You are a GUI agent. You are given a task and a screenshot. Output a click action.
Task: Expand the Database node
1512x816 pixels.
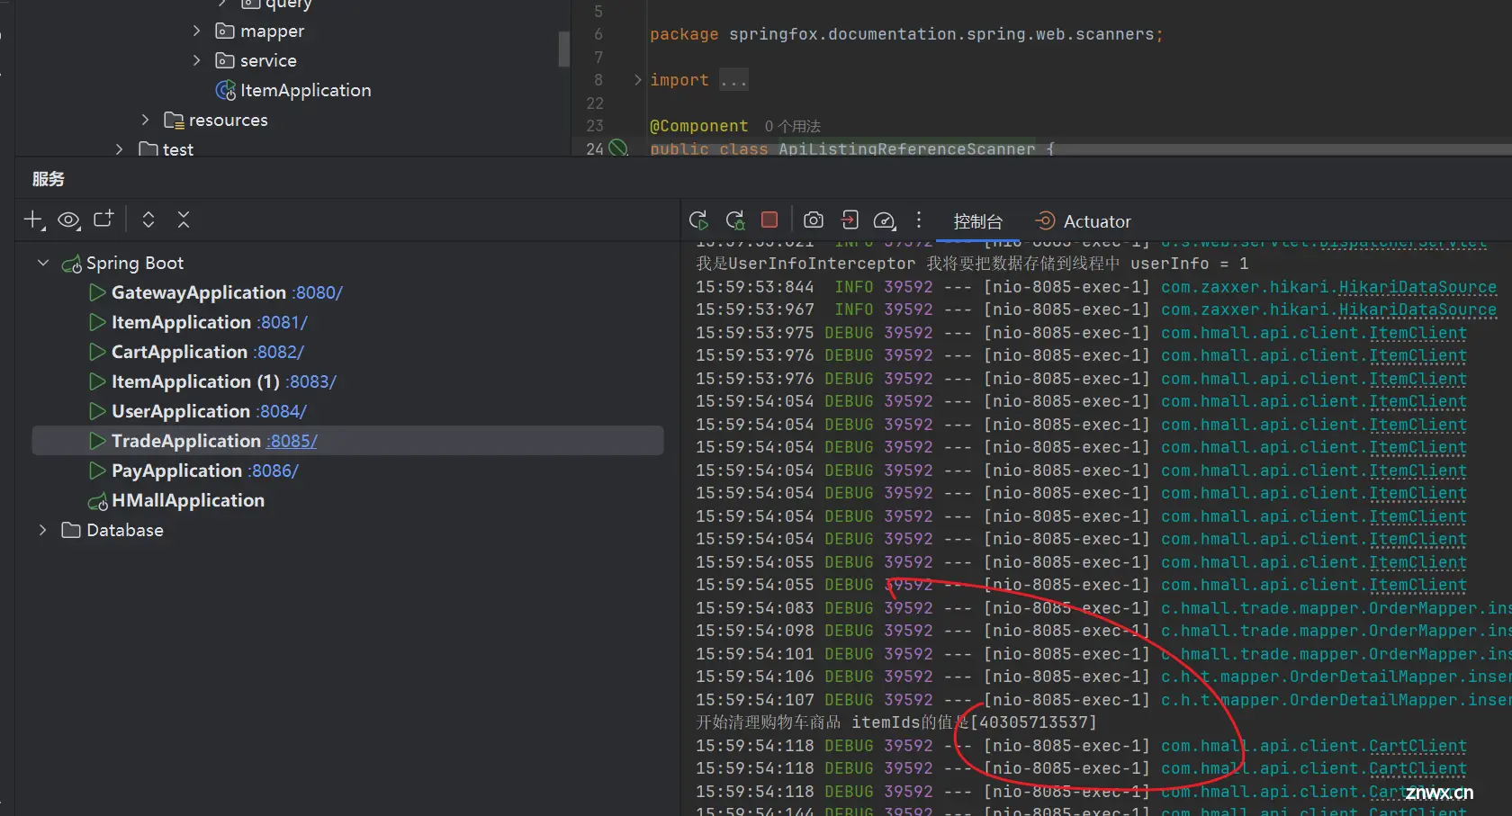(x=42, y=530)
